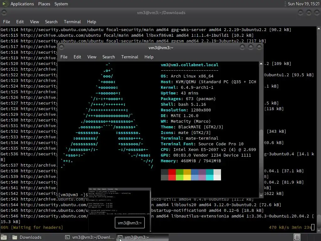Screen dimensions: 321x241
Task: Open Edit menu in vm3@vm3:~ window
Action: [77, 57]
